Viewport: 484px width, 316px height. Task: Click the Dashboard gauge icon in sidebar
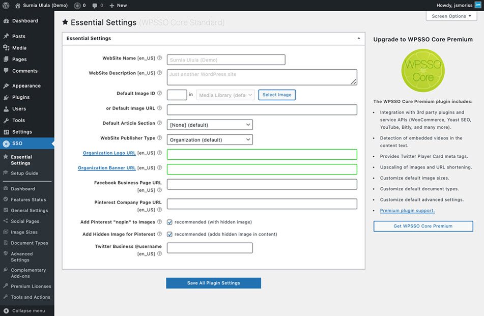(6, 21)
